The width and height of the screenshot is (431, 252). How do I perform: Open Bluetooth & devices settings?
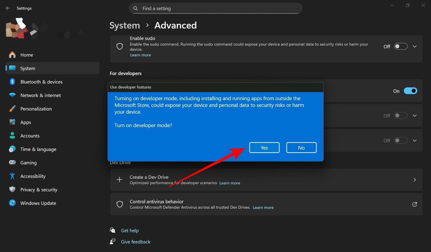pyautogui.click(x=53, y=82)
